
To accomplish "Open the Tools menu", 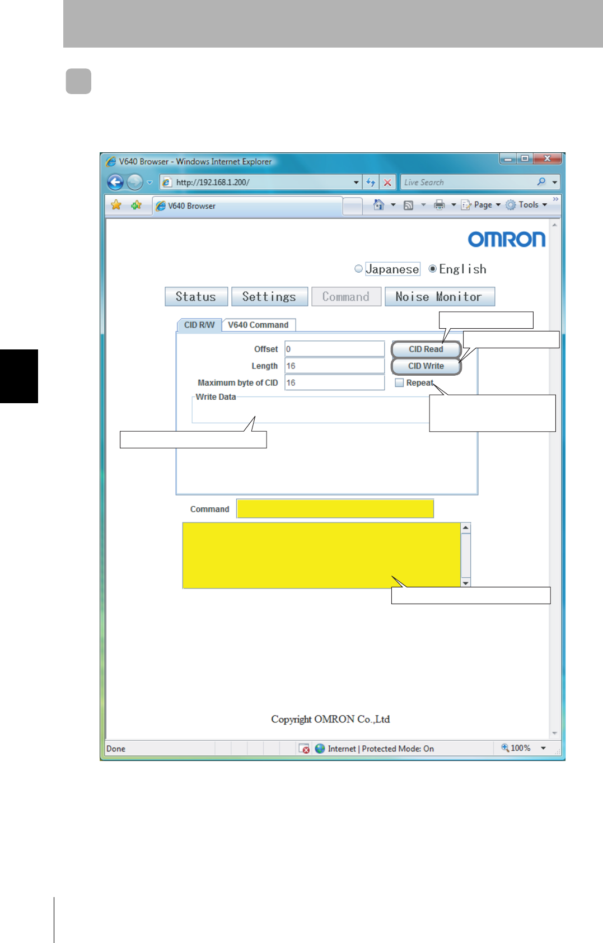I will pos(526,205).
